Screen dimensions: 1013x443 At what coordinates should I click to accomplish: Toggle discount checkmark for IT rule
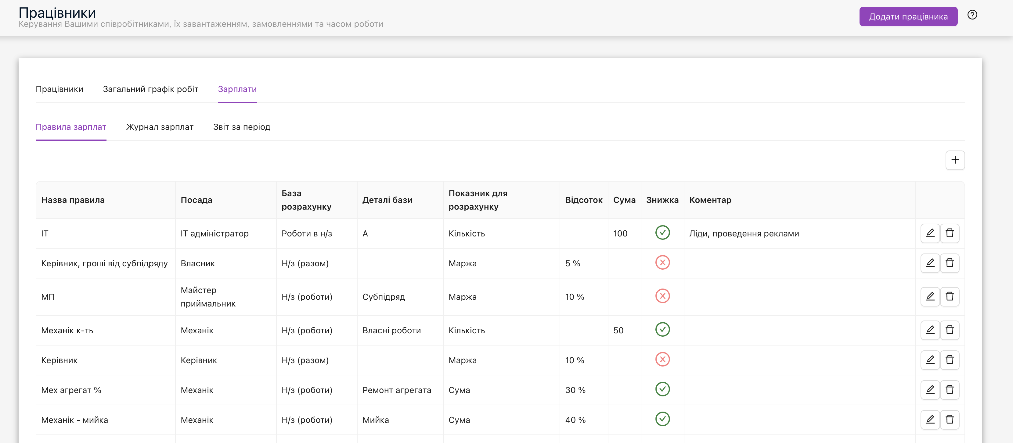663,232
